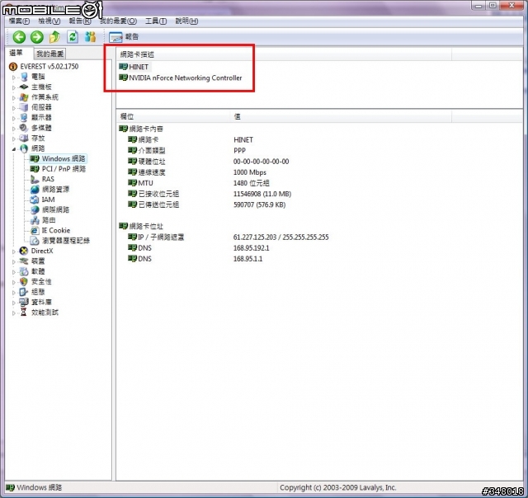Open the 檢視(V) menu
Screen dimensions: 528x498
click(x=49, y=21)
